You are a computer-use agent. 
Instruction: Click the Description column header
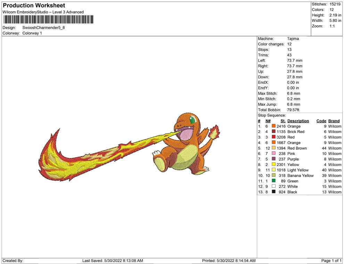[x=298, y=121]
